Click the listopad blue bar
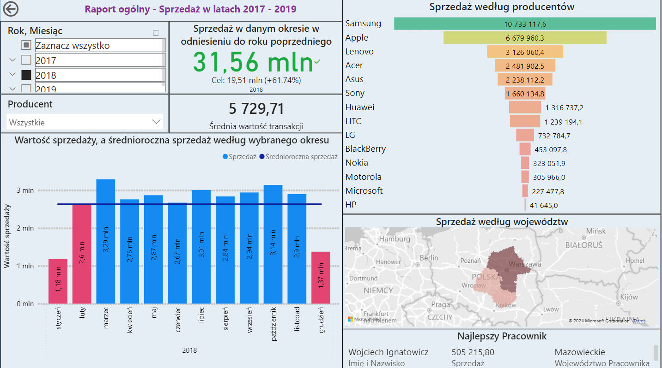The image size is (662, 368). pos(297,249)
